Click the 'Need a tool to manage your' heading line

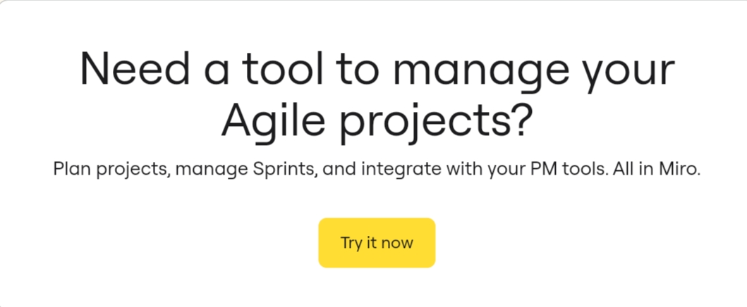[x=377, y=68]
